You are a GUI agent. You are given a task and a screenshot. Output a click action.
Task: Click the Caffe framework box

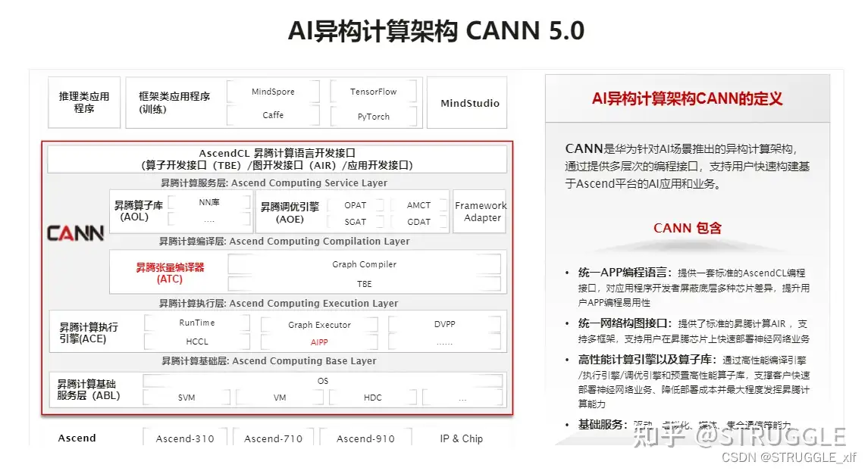point(273,115)
